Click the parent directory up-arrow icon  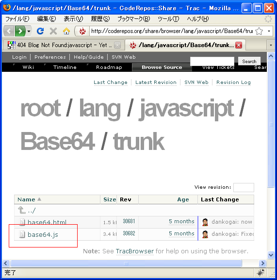tap(22, 210)
